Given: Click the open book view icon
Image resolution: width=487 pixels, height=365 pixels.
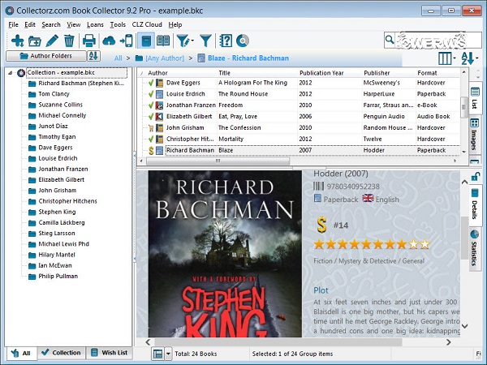Looking at the screenshot, I should point(163,41).
